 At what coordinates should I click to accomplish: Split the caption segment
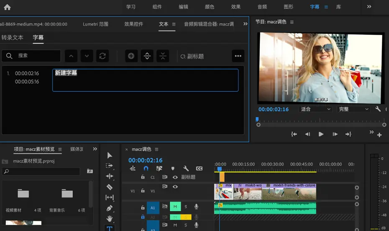(147, 56)
